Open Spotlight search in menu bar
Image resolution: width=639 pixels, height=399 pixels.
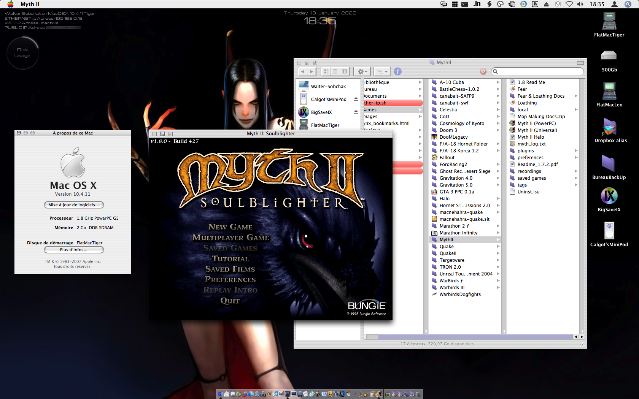click(628, 4)
